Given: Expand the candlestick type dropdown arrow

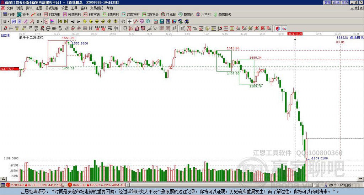Looking at the screenshot, I should [42, 22].
